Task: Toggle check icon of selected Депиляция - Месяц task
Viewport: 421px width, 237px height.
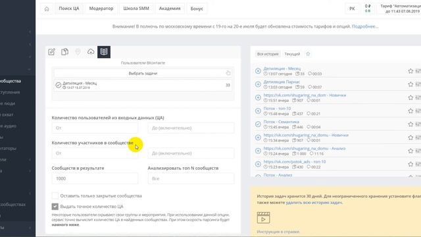Action: (59, 85)
